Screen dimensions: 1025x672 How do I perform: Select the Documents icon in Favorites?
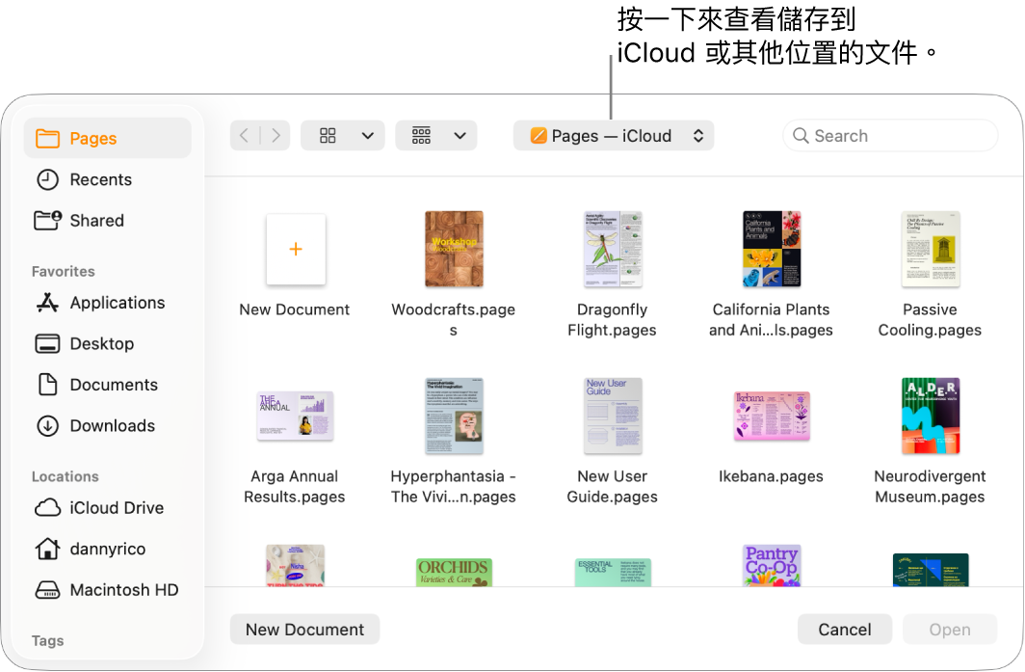click(48, 385)
